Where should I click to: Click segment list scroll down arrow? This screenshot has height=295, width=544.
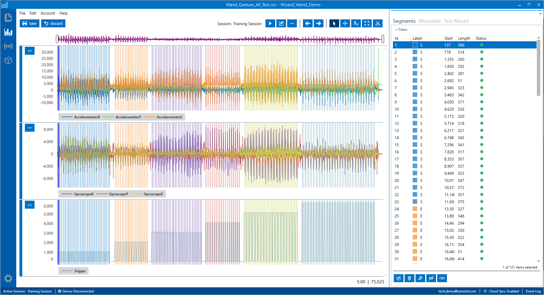pyautogui.click(x=539, y=261)
